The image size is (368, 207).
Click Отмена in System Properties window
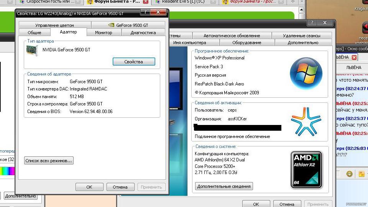pos(287,204)
